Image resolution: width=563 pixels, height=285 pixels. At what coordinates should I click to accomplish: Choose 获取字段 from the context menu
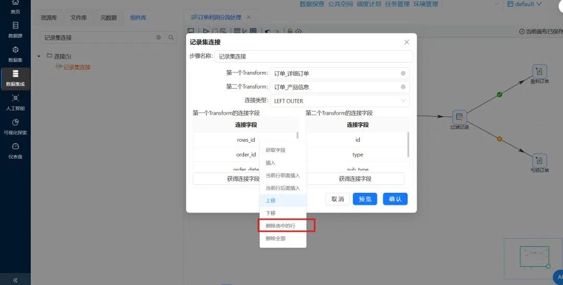283,150
